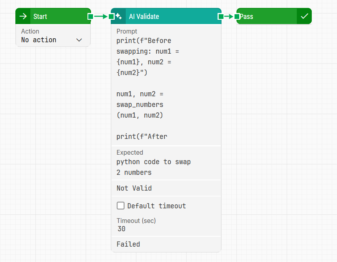This screenshot has height=262, width=337.
Task: Click the Timeout (sec) label
Action: (x=136, y=221)
